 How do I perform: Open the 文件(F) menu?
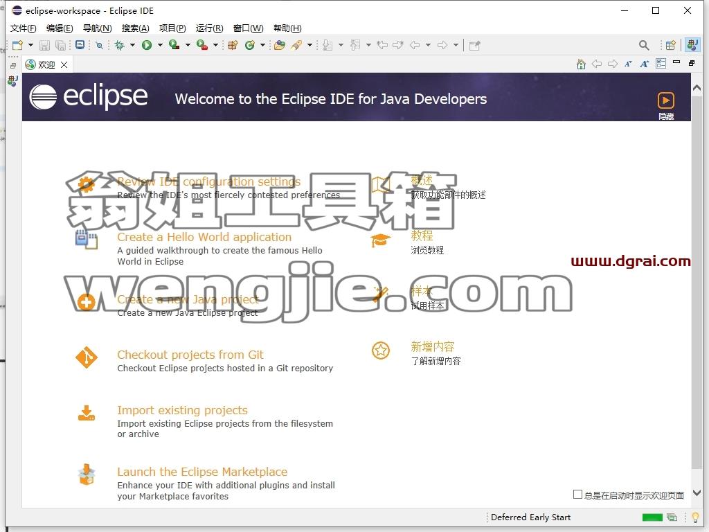(23, 28)
